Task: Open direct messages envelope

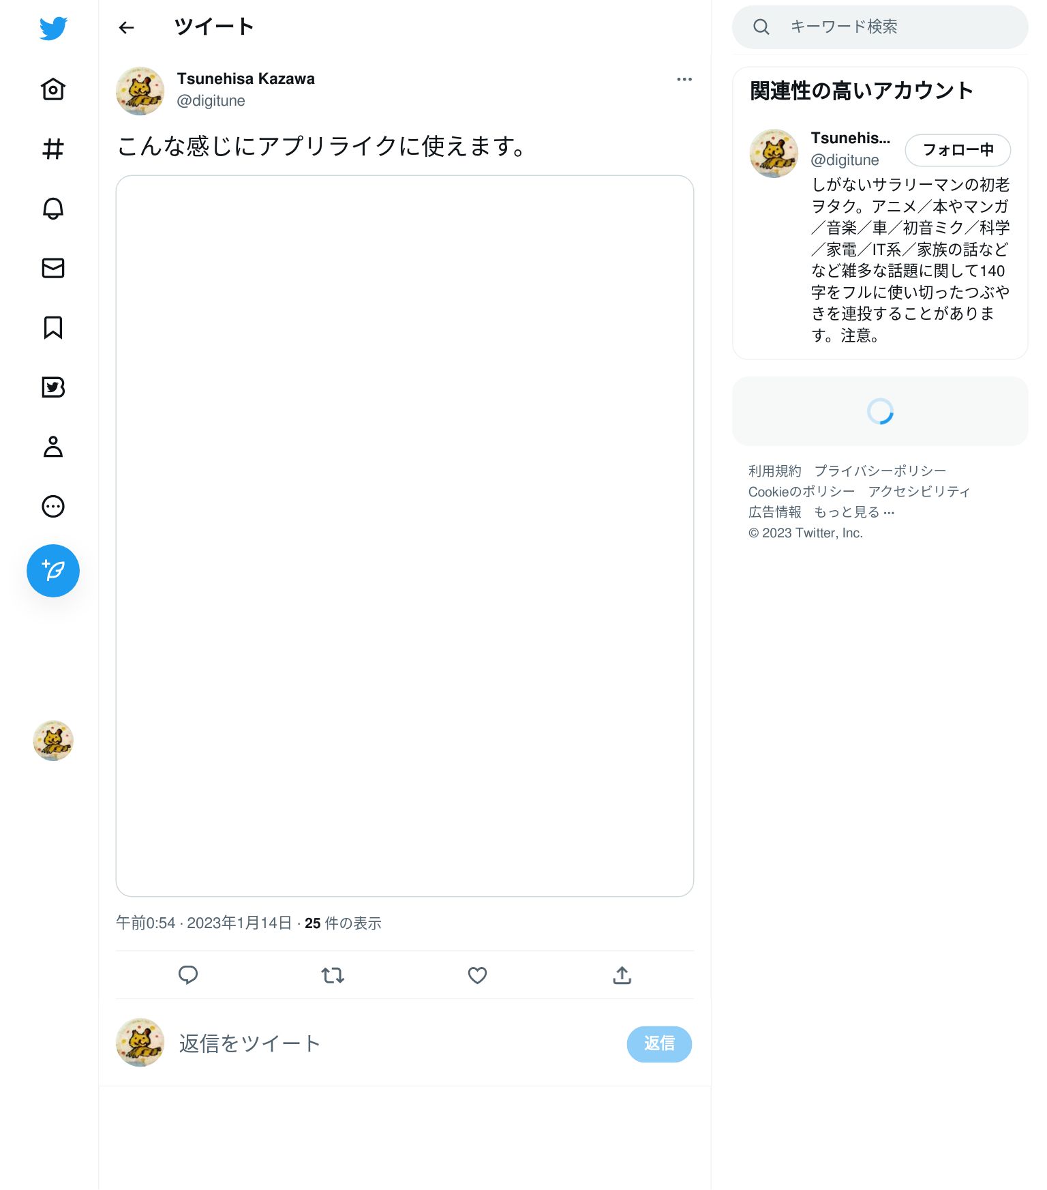Action: pos(53,268)
